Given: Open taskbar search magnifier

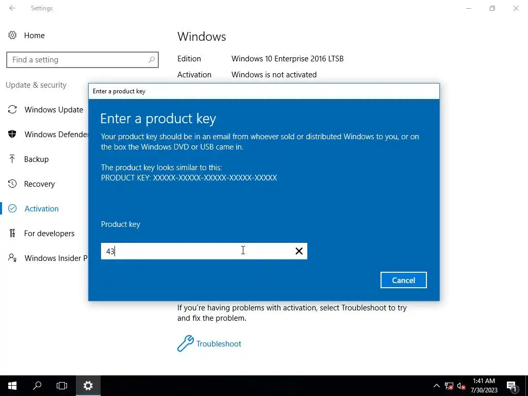Looking at the screenshot, I should coord(37,386).
